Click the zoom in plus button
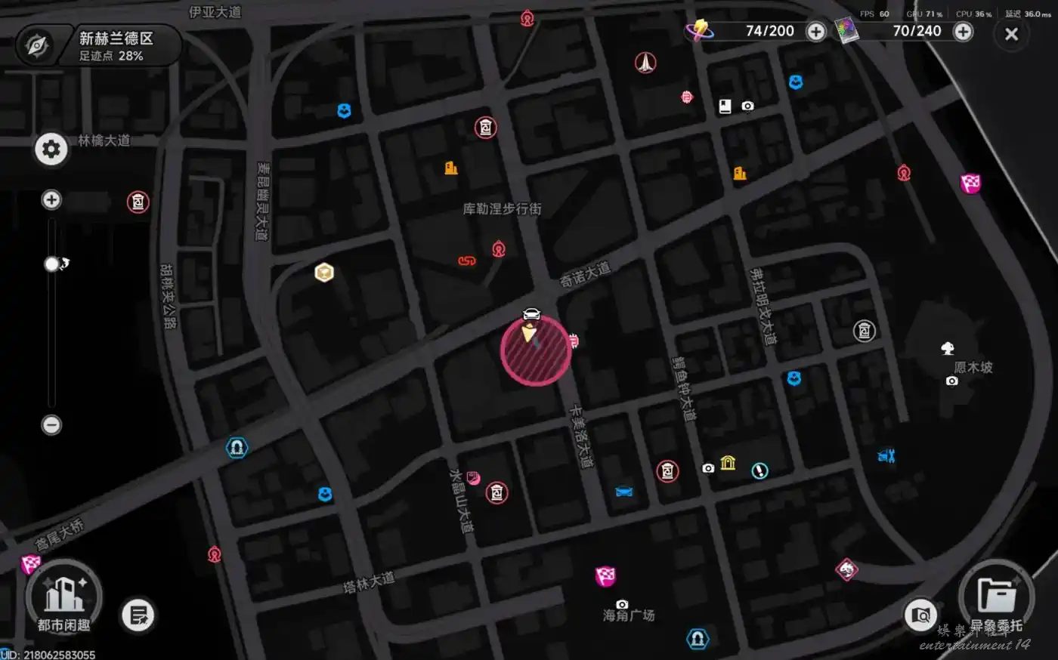Screen dimensions: 1058x660 pos(51,200)
